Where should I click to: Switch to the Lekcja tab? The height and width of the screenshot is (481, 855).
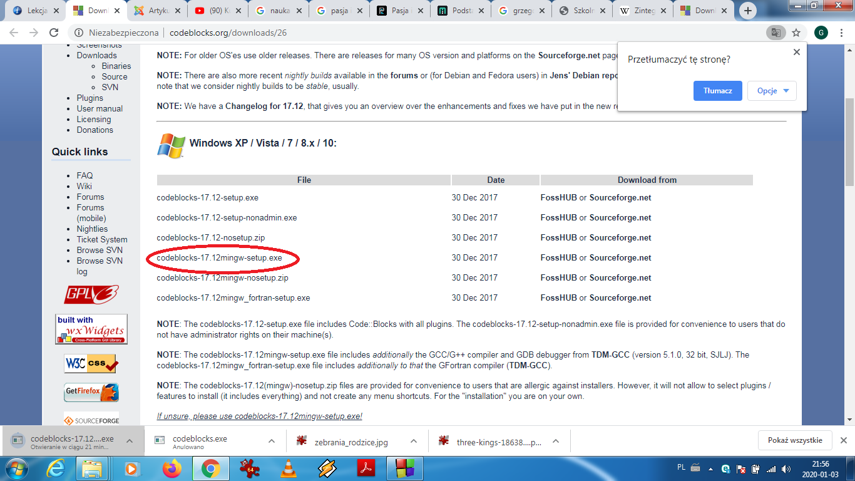coord(36,11)
